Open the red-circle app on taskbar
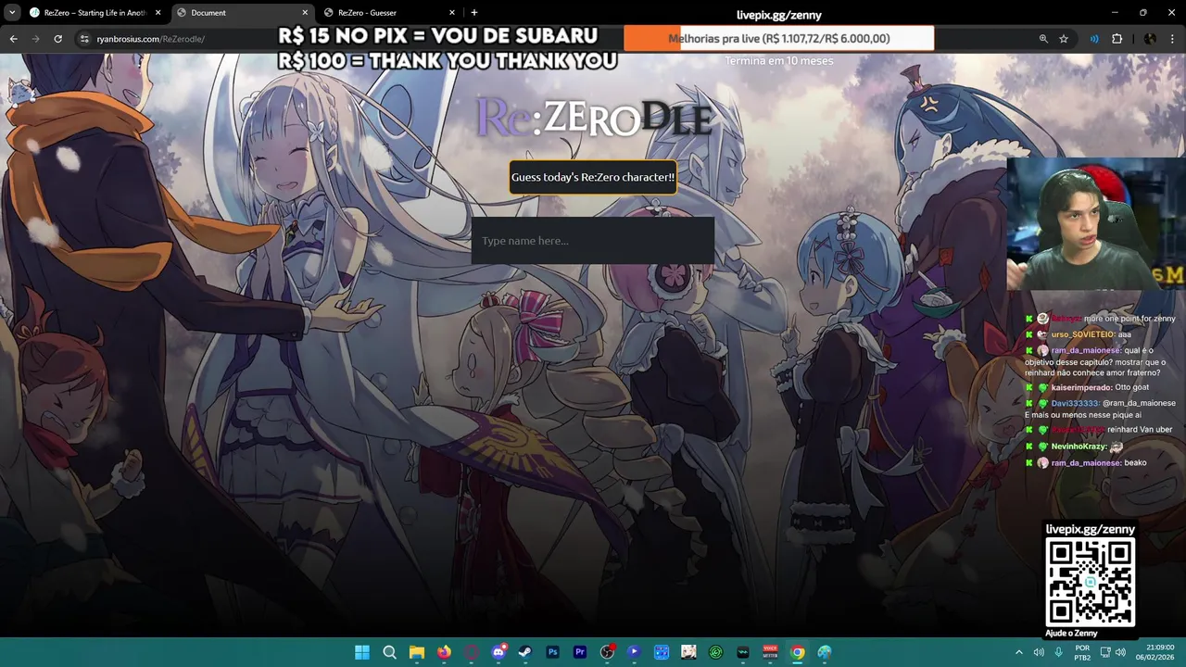 click(471, 652)
